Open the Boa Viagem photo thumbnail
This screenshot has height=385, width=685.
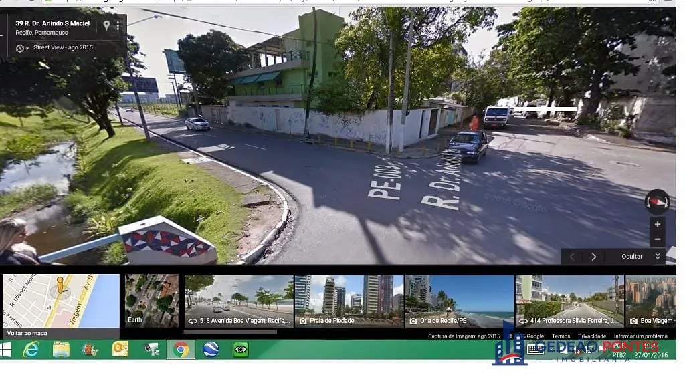click(651, 301)
